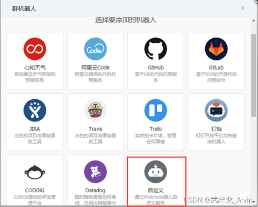Click the Travis title label
The image size is (258, 207).
[95, 129]
